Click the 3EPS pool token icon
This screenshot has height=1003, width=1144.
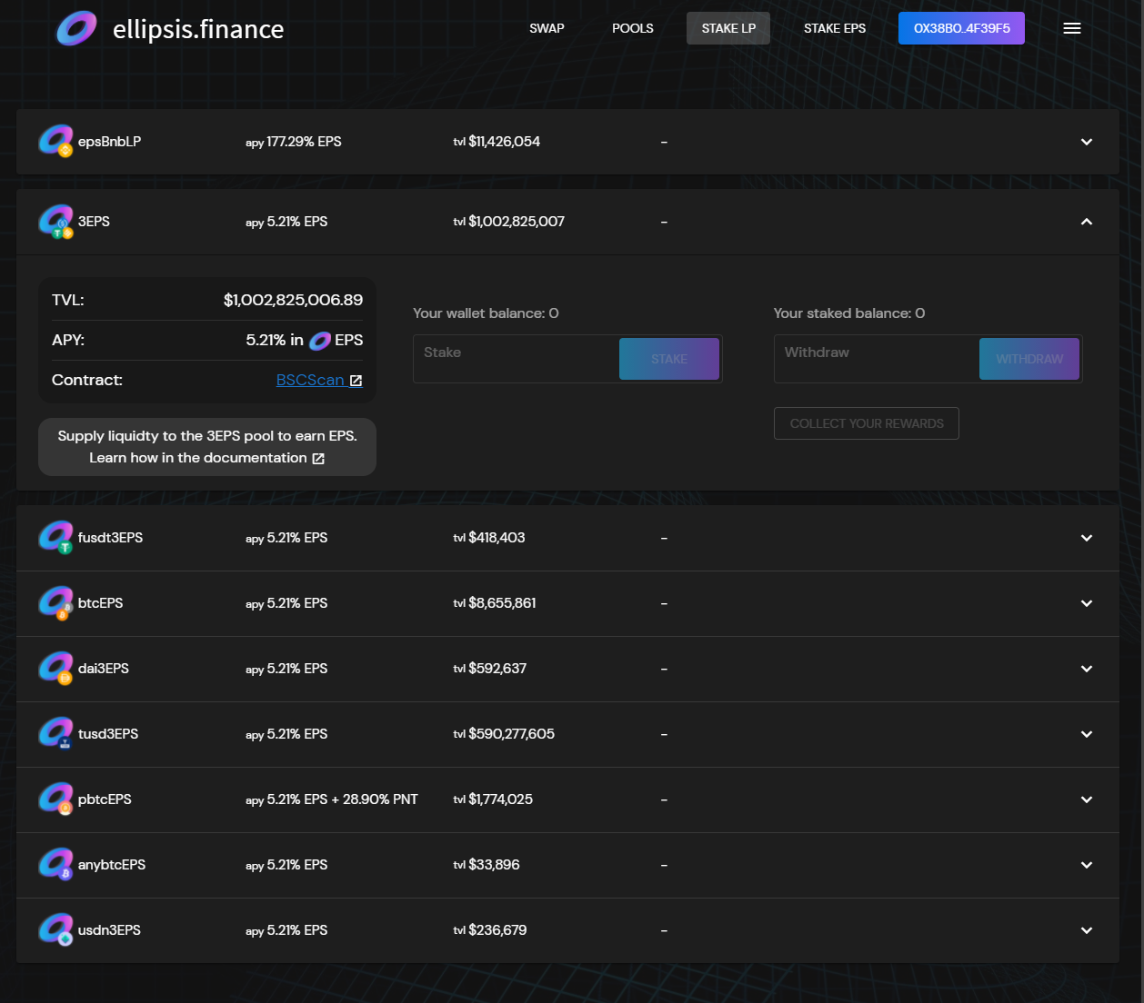[55, 222]
